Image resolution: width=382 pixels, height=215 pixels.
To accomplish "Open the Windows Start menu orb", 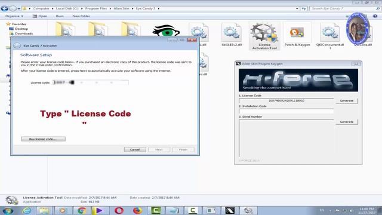I will click(8, 210).
